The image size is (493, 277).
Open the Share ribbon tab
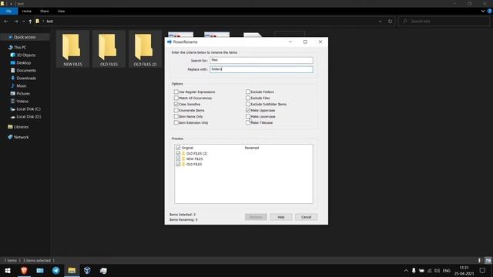(45, 11)
